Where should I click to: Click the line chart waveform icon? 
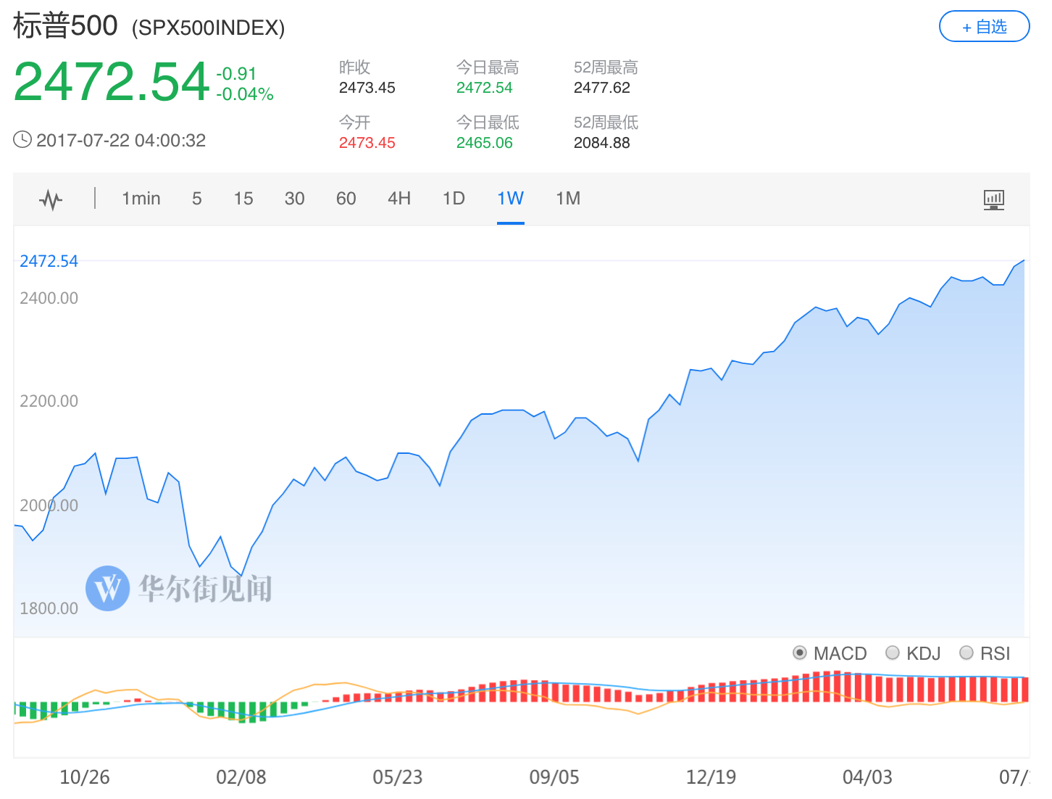point(51,199)
